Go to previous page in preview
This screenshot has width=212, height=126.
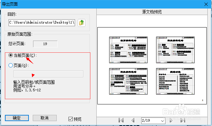133,120
